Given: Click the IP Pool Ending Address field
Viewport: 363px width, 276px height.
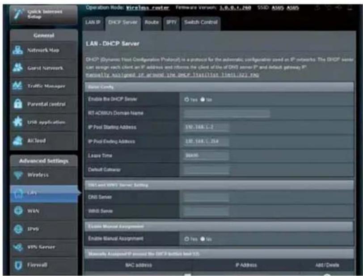Looking at the screenshot, I should point(206,141).
